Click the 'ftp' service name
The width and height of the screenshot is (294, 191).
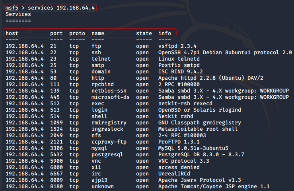(96, 46)
